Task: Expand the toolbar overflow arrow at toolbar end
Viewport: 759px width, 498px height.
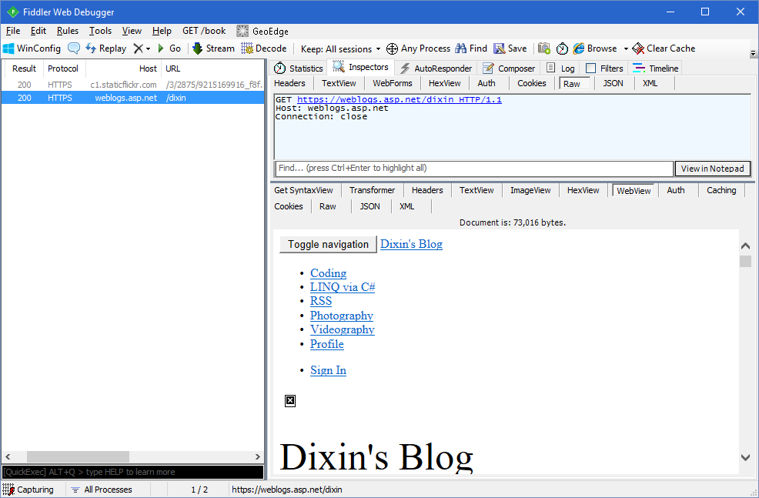Action: click(753, 53)
